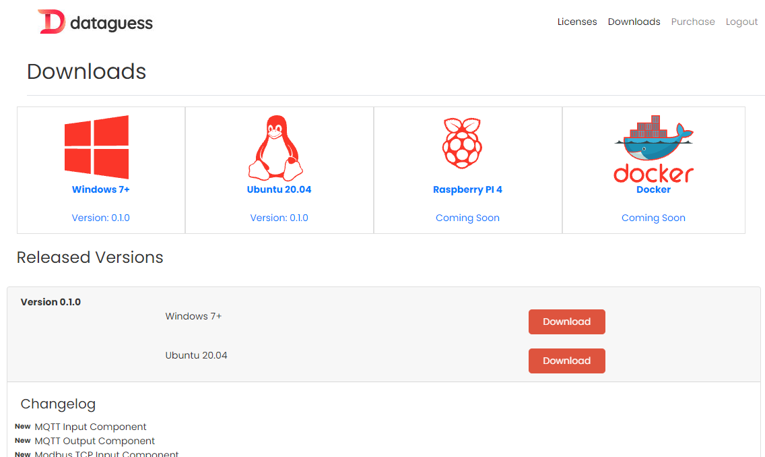This screenshot has width=765, height=457.
Task: Click the Windows logo icon
Action: coord(96,147)
